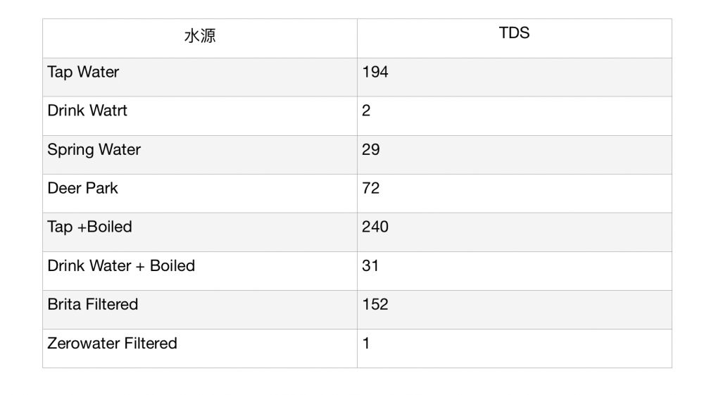Select the value 29 for Spring Water
This screenshot has width=704, height=395.
coord(371,150)
